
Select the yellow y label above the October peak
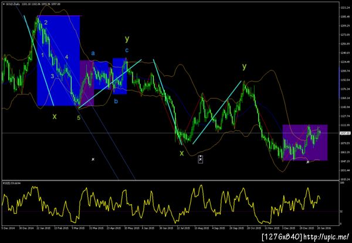244,66
